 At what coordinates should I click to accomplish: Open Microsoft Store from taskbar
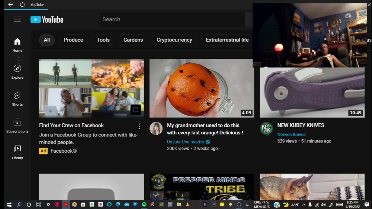[x=83, y=205]
